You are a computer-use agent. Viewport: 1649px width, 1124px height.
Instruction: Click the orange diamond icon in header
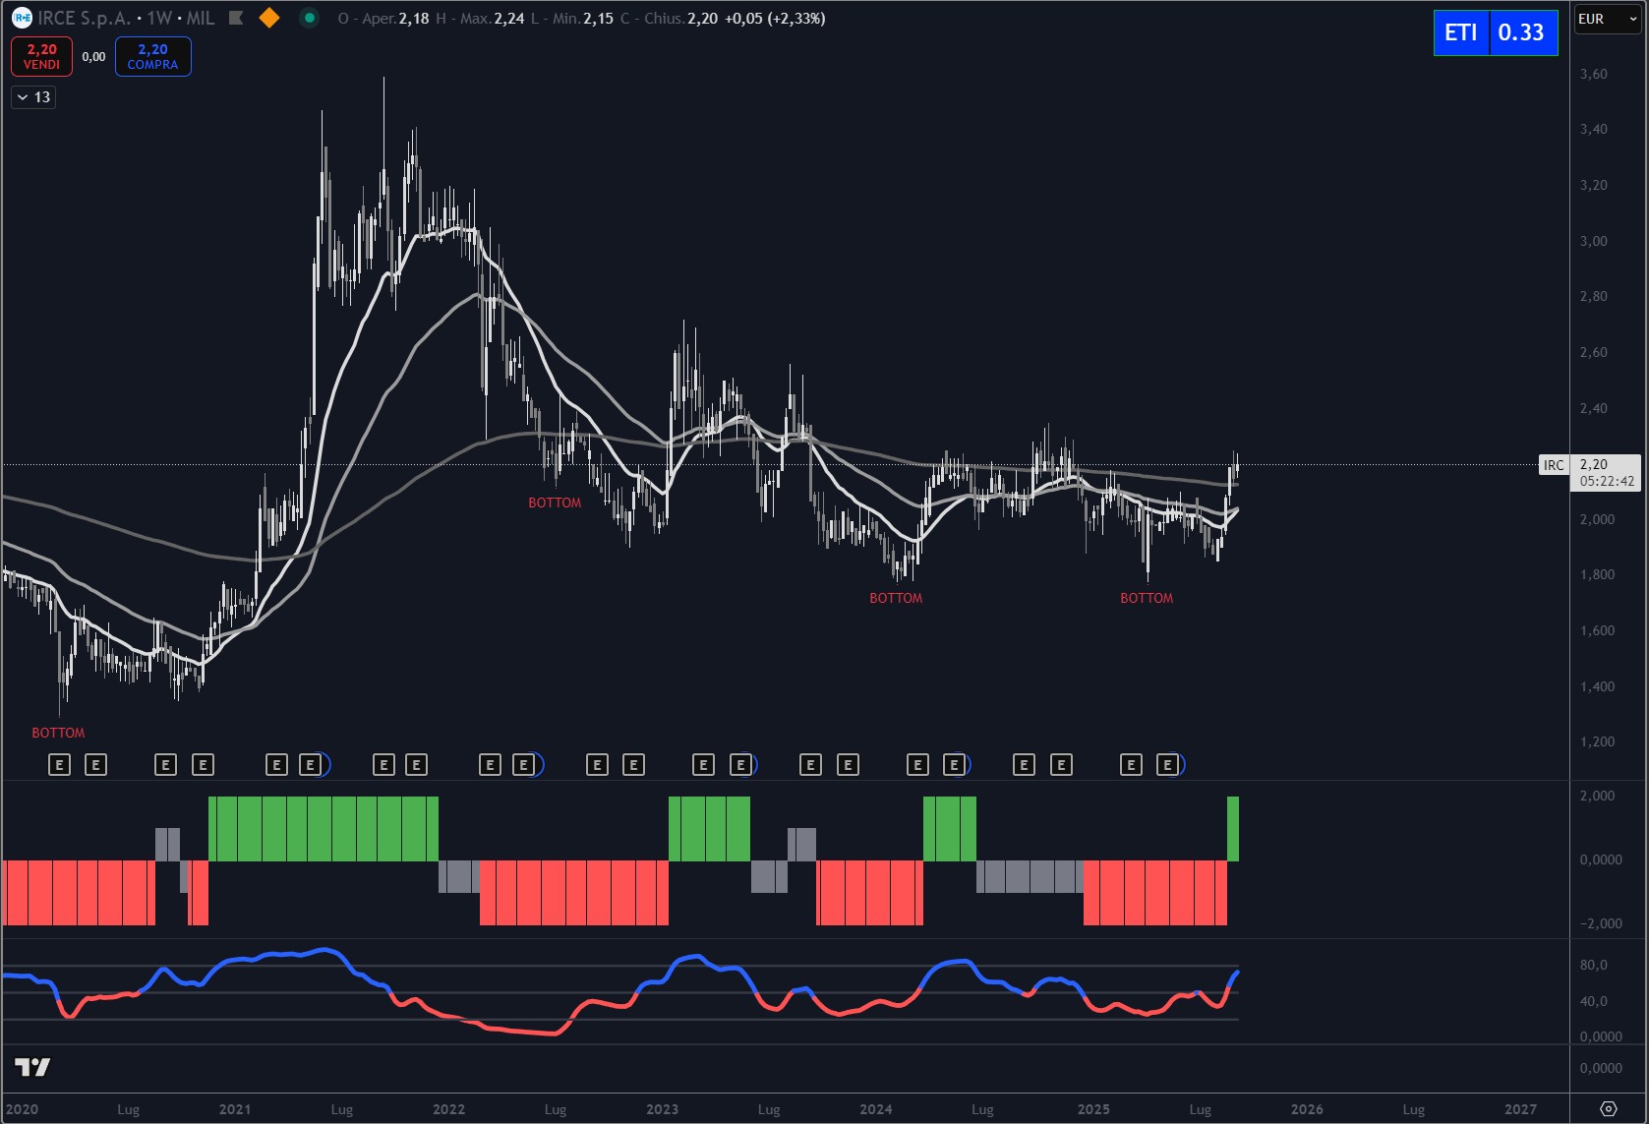pyautogui.click(x=268, y=18)
